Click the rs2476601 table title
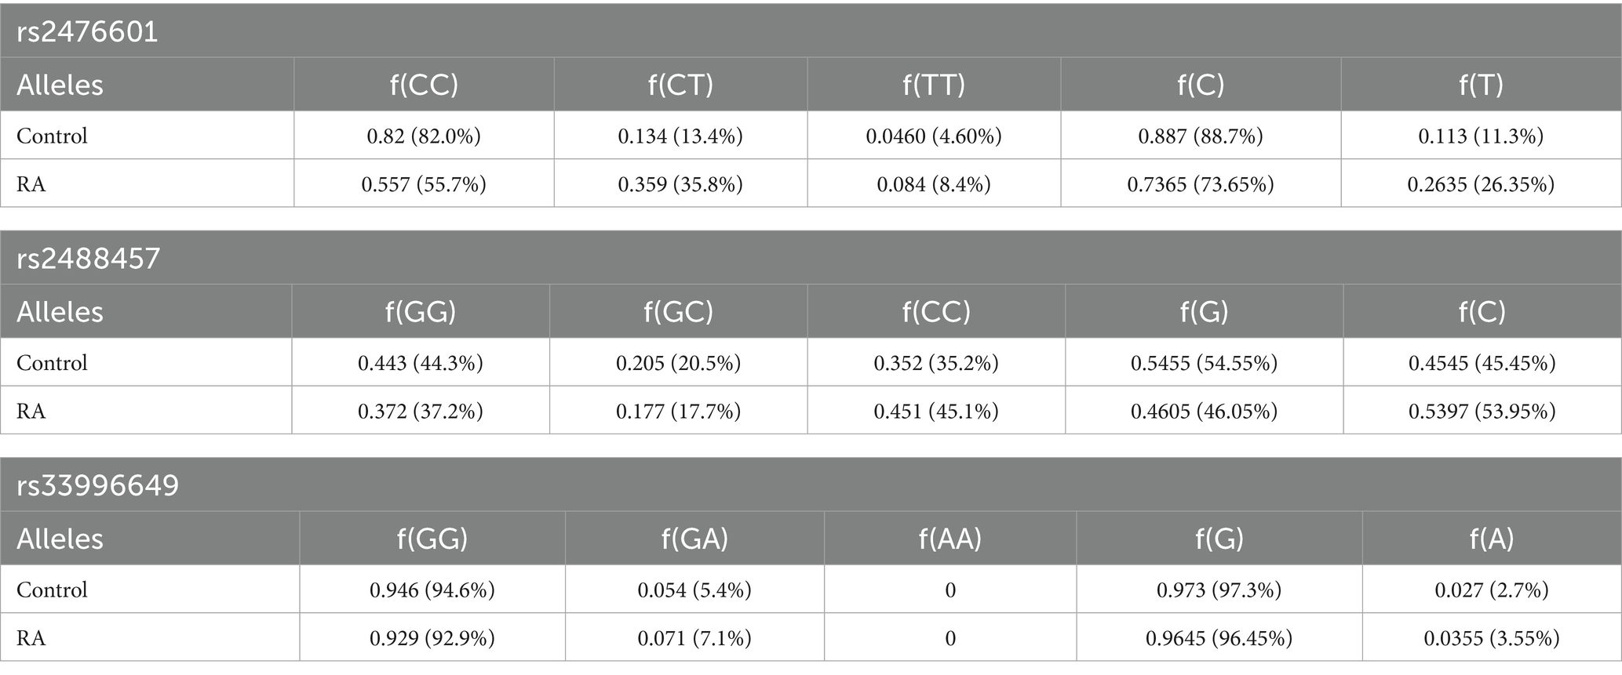1622x675 pixels. [x=87, y=32]
